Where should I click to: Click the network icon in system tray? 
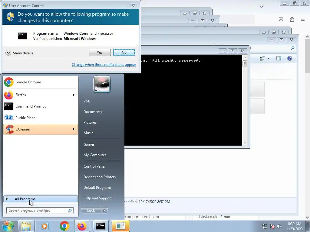[265, 226]
